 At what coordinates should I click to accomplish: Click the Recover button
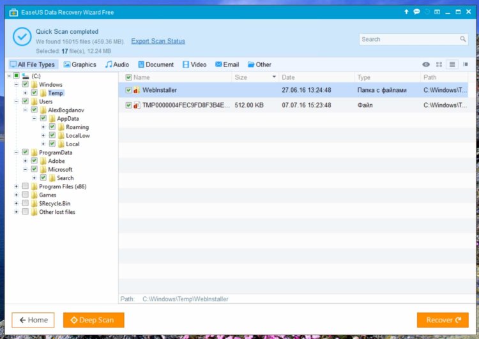(x=443, y=320)
